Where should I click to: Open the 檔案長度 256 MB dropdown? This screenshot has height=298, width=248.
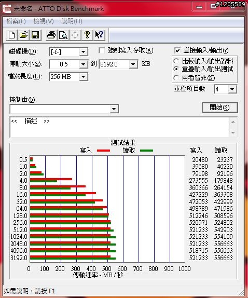[83, 77]
